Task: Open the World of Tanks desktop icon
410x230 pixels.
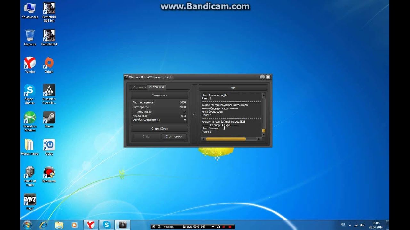Action: point(30,176)
